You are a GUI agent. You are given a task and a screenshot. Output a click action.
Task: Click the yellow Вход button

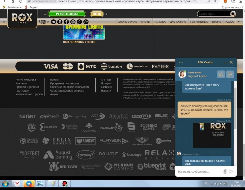(97, 14)
